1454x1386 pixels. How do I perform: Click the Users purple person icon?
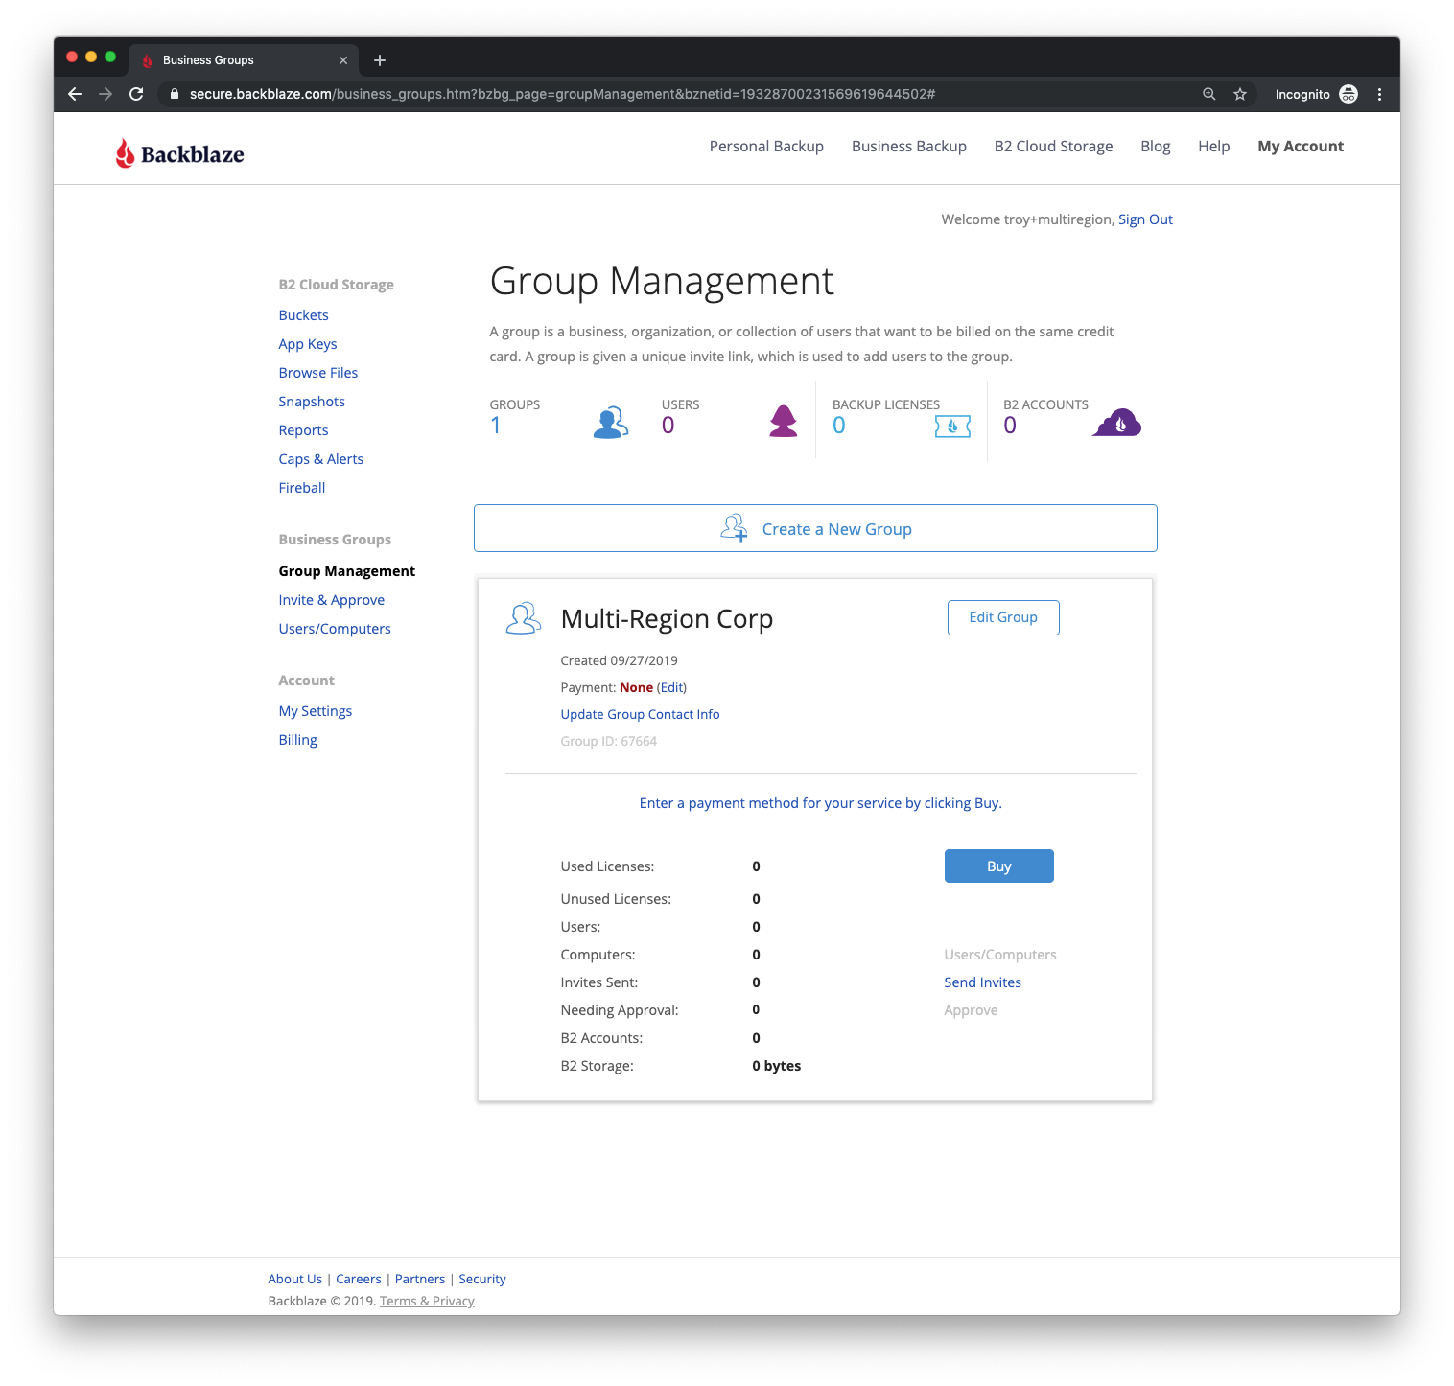tap(784, 421)
